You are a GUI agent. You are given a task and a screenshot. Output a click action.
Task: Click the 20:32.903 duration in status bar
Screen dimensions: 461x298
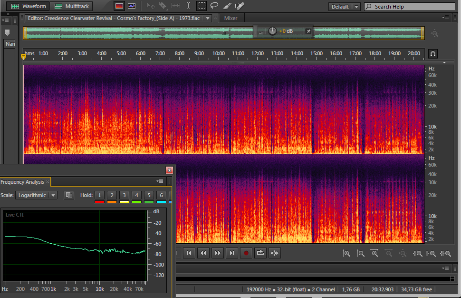pyautogui.click(x=382, y=289)
